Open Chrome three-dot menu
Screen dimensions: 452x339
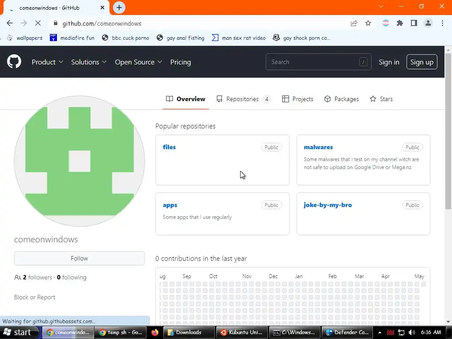(442, 23)
